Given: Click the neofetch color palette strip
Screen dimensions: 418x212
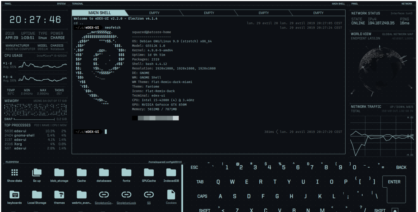Looking at the screenshot, I should tap(156, 118).
